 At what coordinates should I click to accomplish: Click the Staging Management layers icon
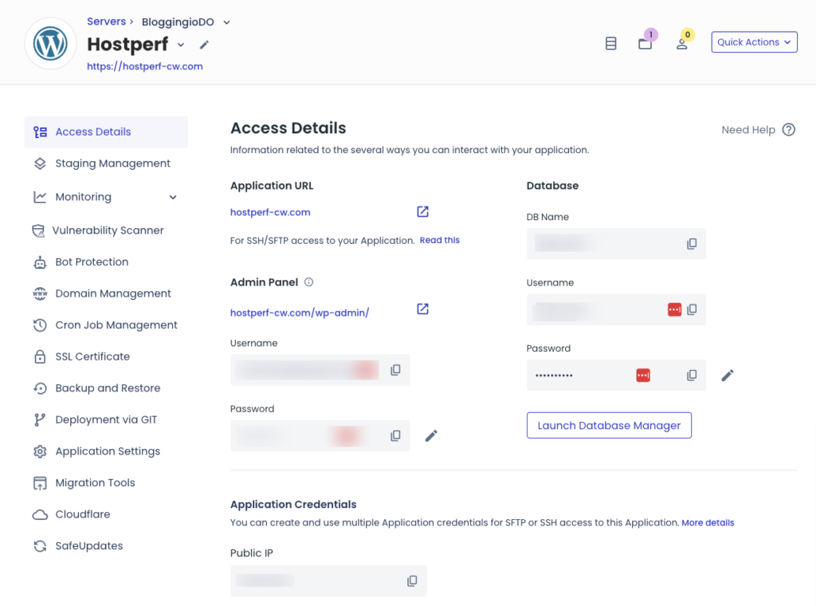[x=40, y=163]
